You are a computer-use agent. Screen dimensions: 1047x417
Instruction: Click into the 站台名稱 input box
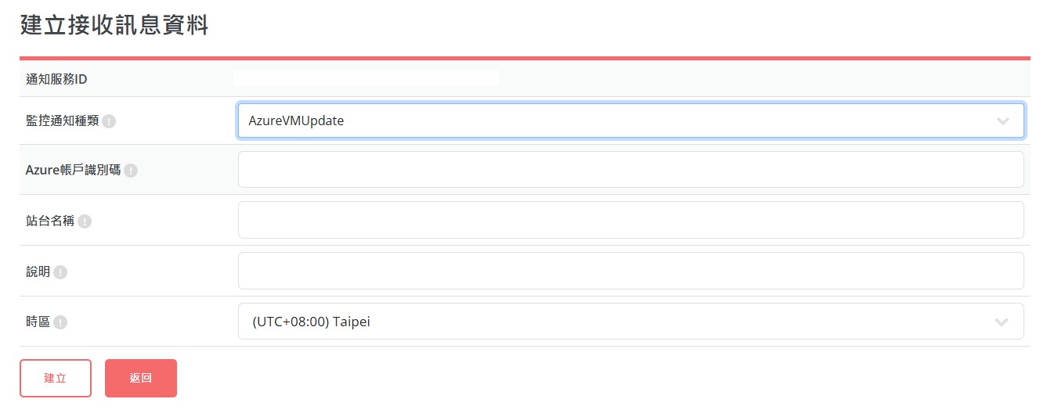click(630, 220)
